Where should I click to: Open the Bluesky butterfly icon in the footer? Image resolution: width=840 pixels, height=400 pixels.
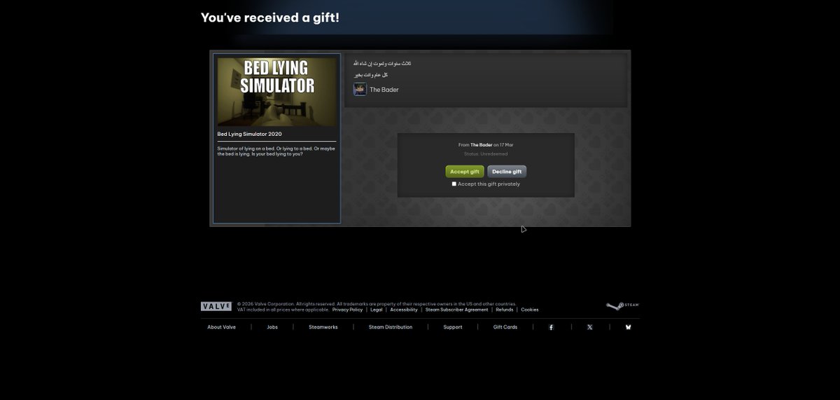[x=628, y=327]
